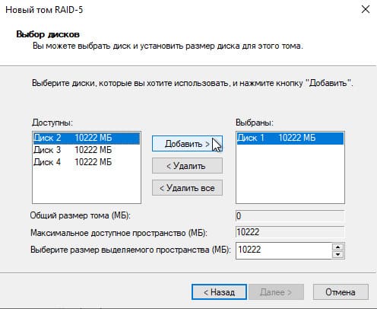Click the greyed-out Далее > button

tap(276, 292)
